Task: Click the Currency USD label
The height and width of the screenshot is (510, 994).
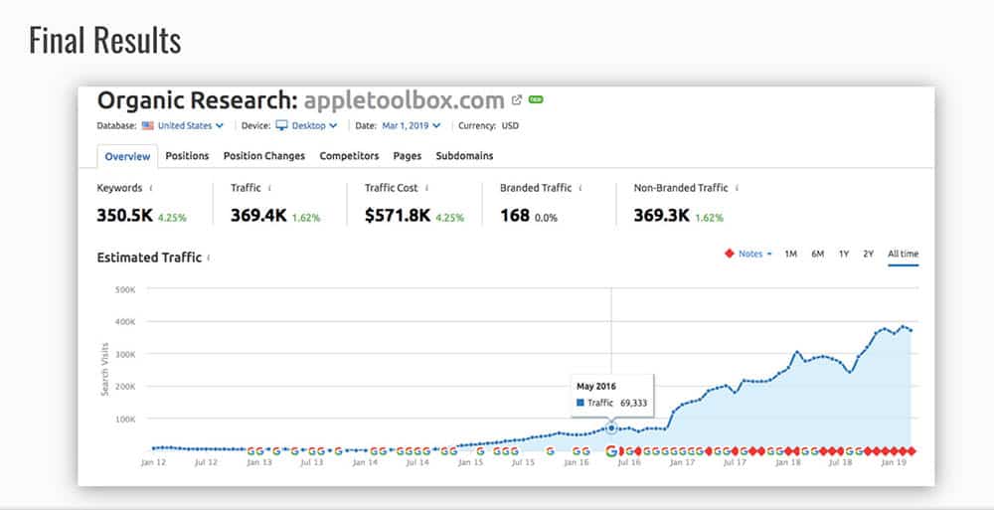Action: click(488, 125)
